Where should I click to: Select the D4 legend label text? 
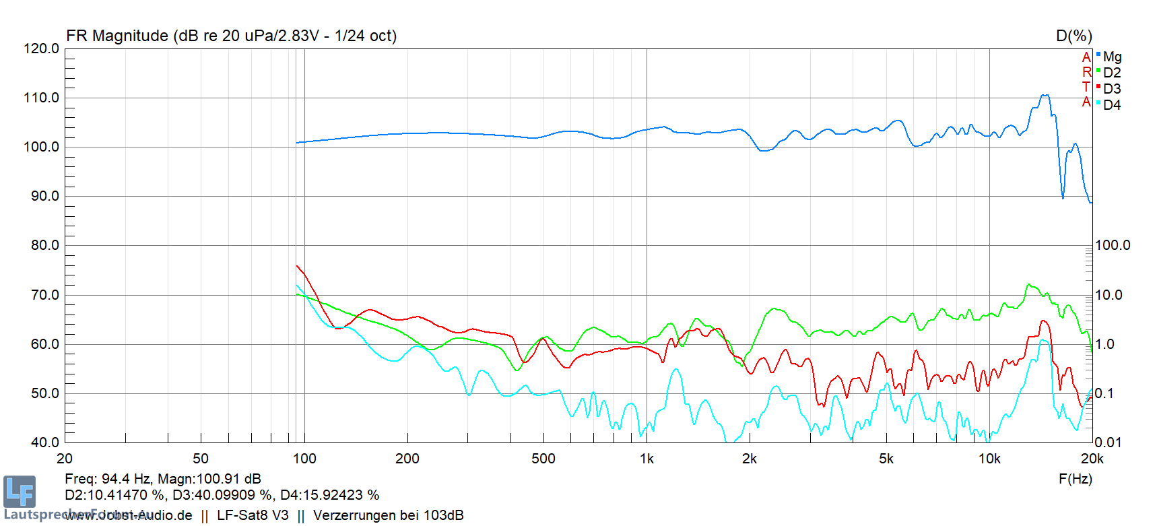pyautogui.click(x=1112, y=105)
